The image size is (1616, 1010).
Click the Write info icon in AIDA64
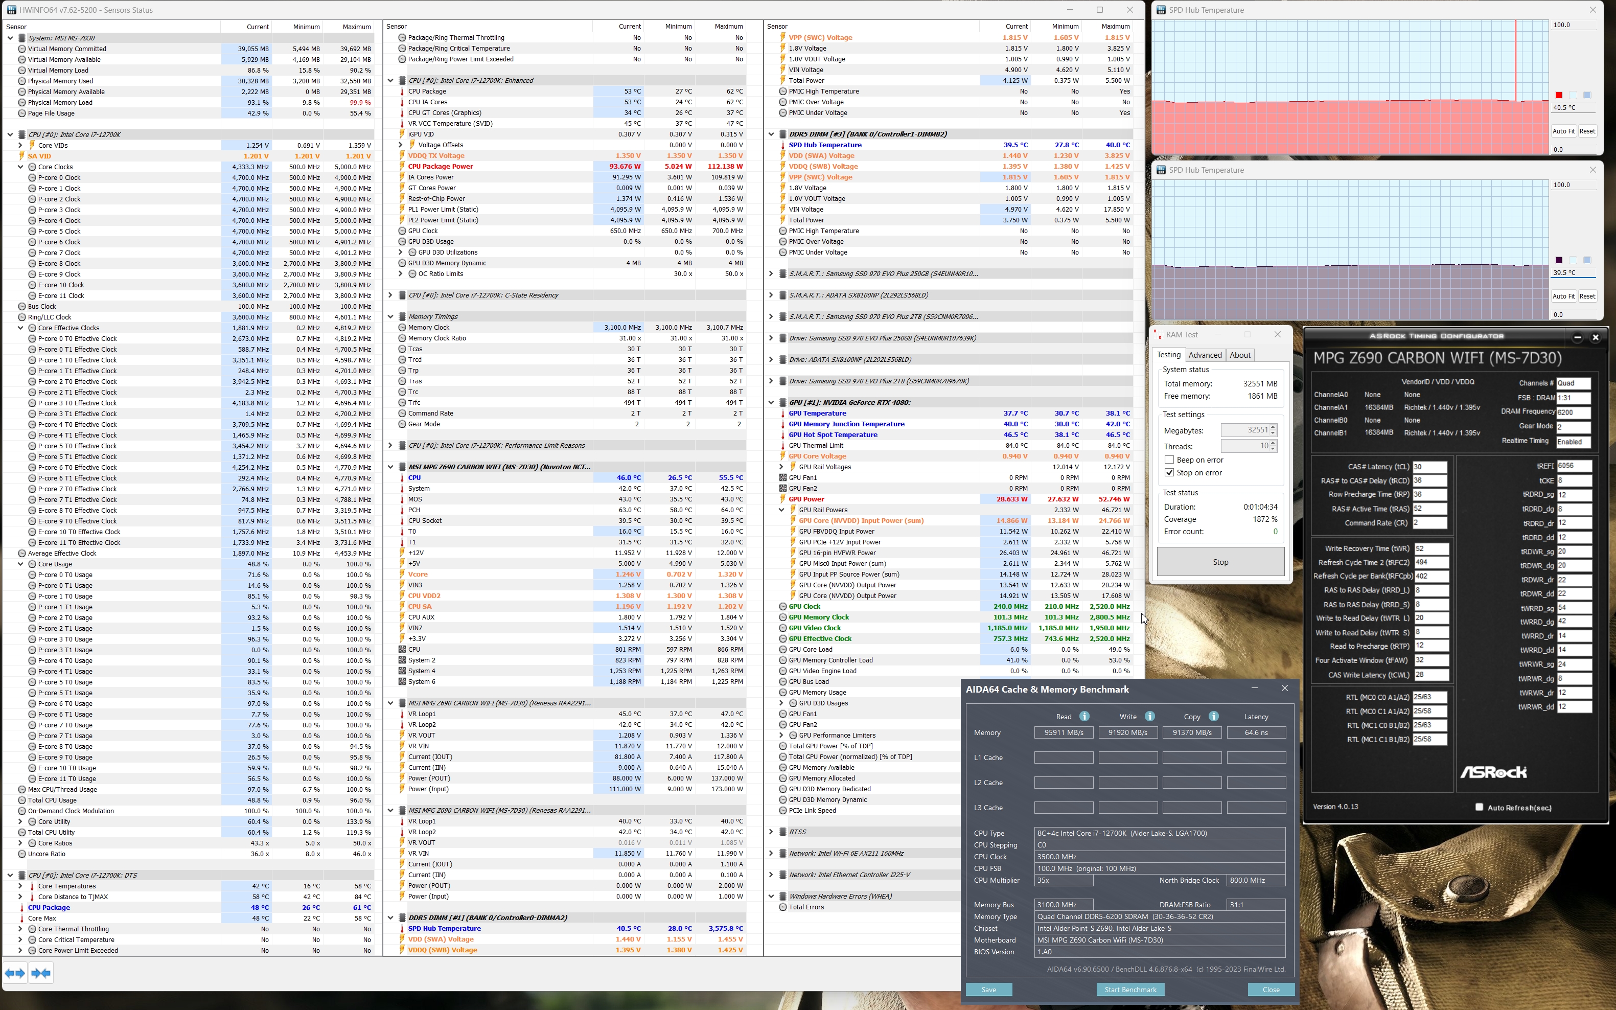tap(1149, 716)
